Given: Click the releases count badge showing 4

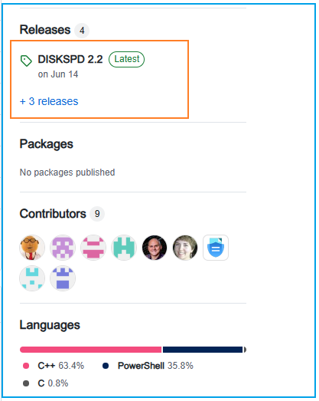Looking at the screenshot, I should pos(82,31).
